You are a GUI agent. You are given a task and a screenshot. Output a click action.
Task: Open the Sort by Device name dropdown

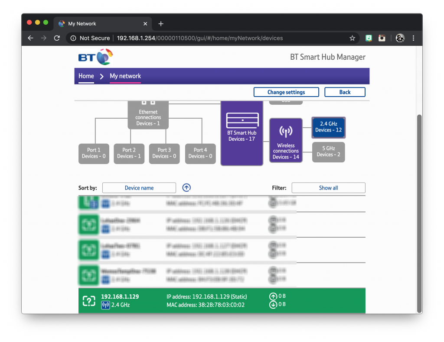tap(139, 188)
